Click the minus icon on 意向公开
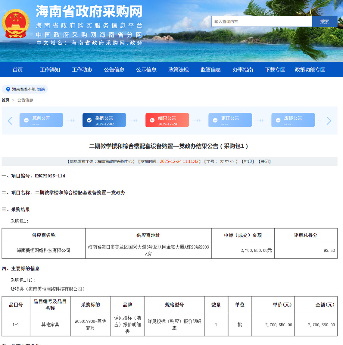 pyautogui.click(x=26, y=120)
